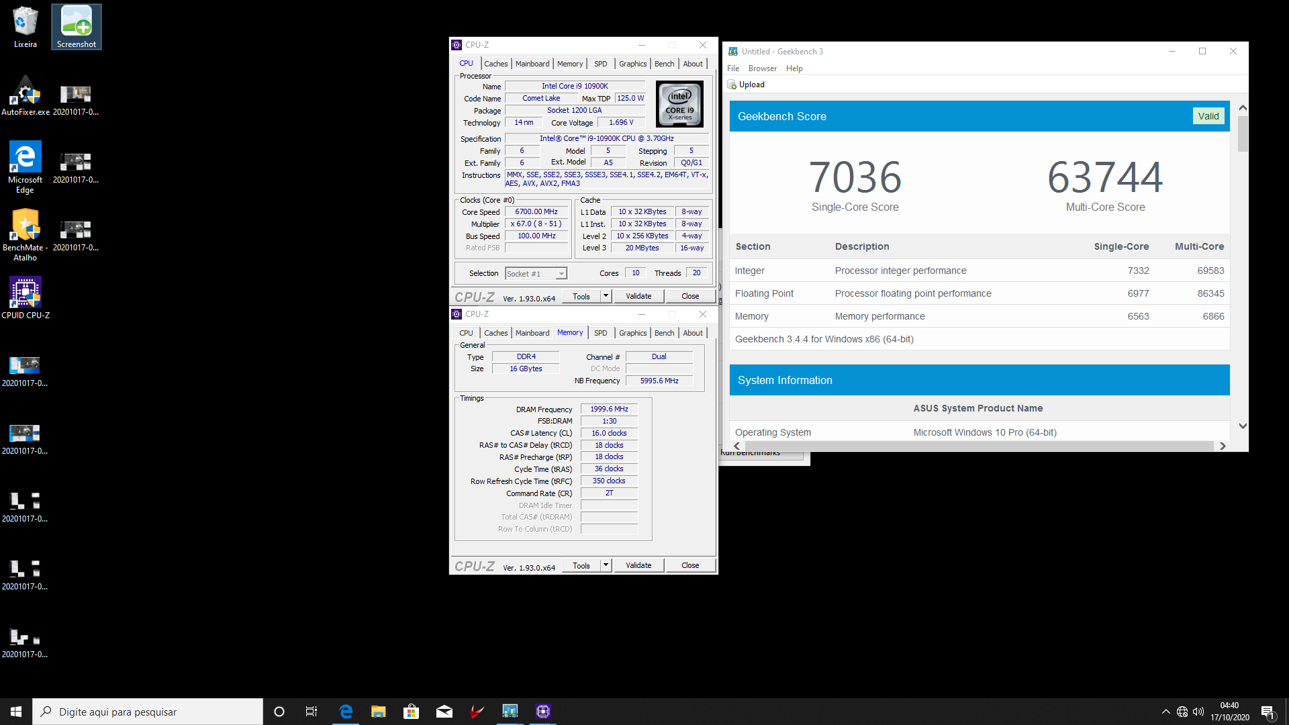Viewport: 1289px width, 725px height.
Task: Click the taskbar clock showing 04:40
Action: coord(1230,712)
